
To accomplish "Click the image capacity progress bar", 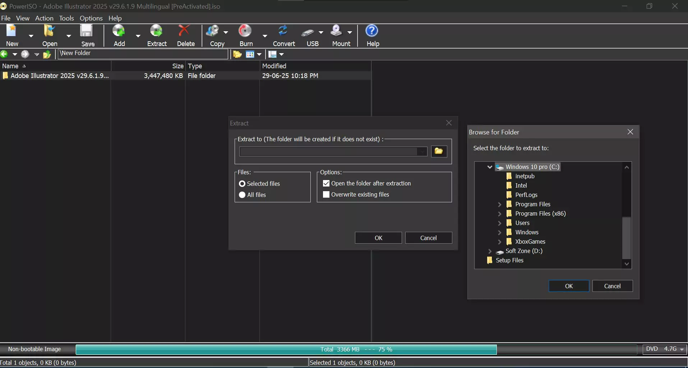I will pos(356,349).
